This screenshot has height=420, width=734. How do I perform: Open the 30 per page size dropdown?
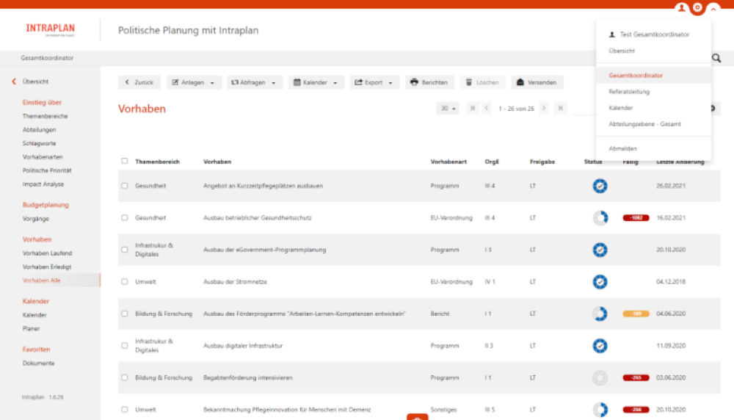[x=448, y=109]
